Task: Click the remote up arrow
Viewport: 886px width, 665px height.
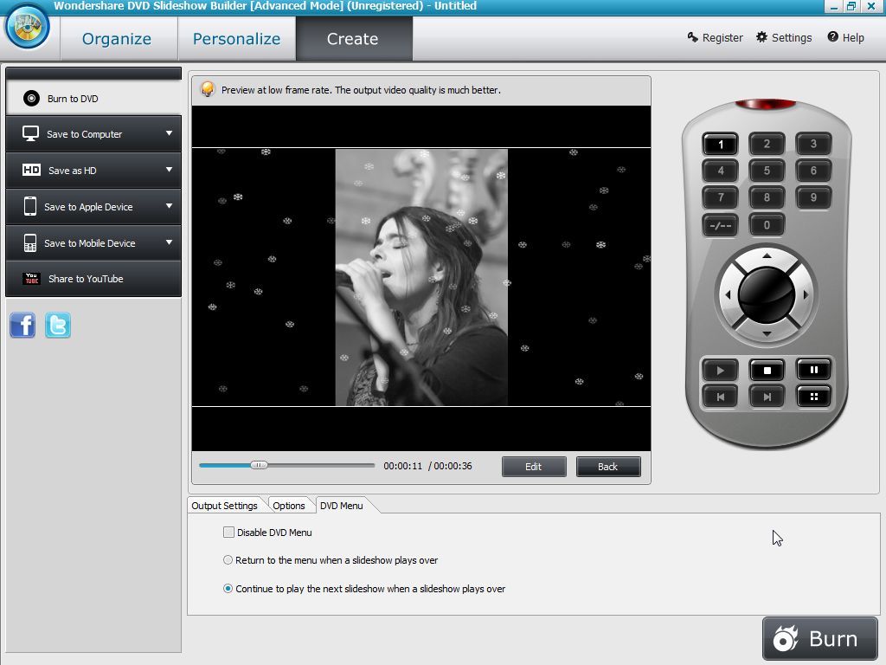Action: coord(767,256)
